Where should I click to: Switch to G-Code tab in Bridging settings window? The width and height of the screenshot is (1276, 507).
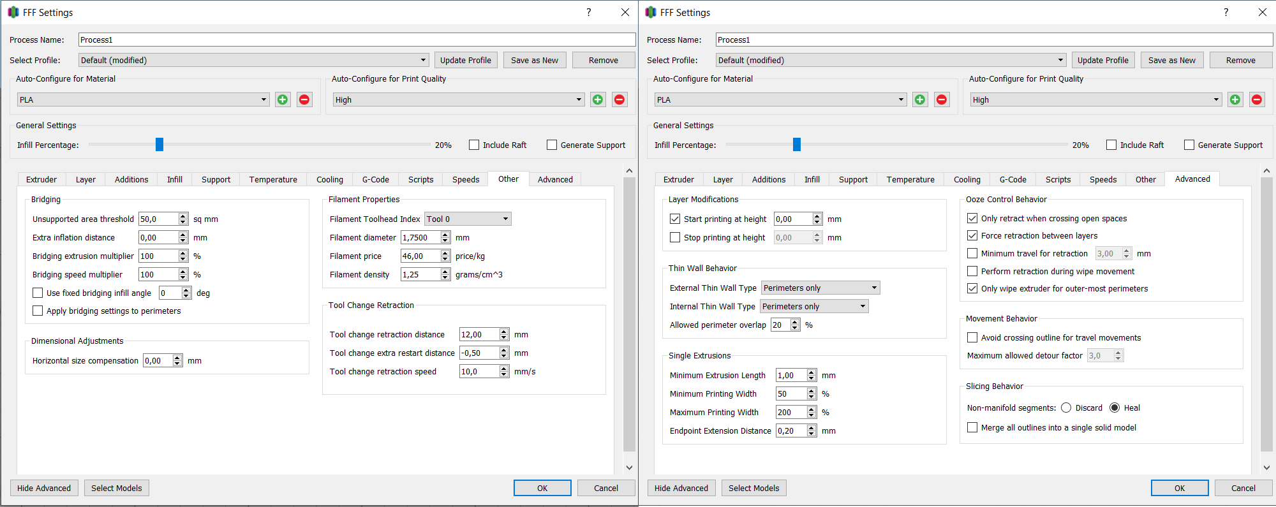pyautogui.click(x=376, y=179)
